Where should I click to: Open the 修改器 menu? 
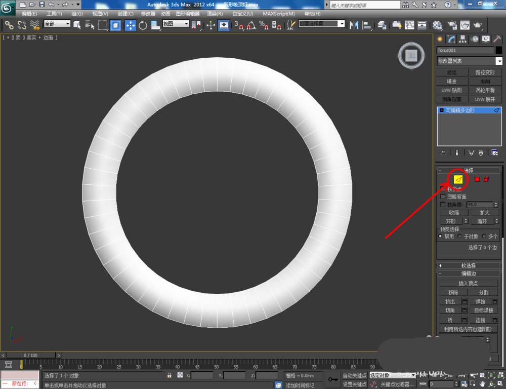148,14
